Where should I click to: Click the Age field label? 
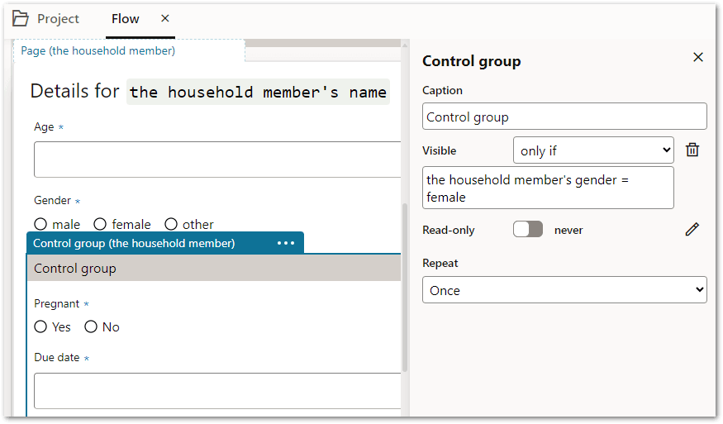click(44, 127)
